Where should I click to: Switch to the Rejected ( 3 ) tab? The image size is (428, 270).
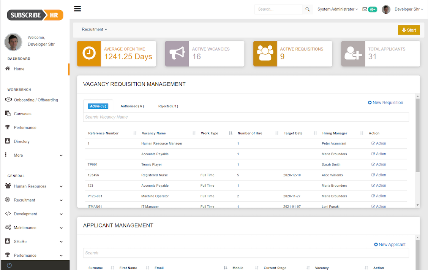[x=168, y=106]
